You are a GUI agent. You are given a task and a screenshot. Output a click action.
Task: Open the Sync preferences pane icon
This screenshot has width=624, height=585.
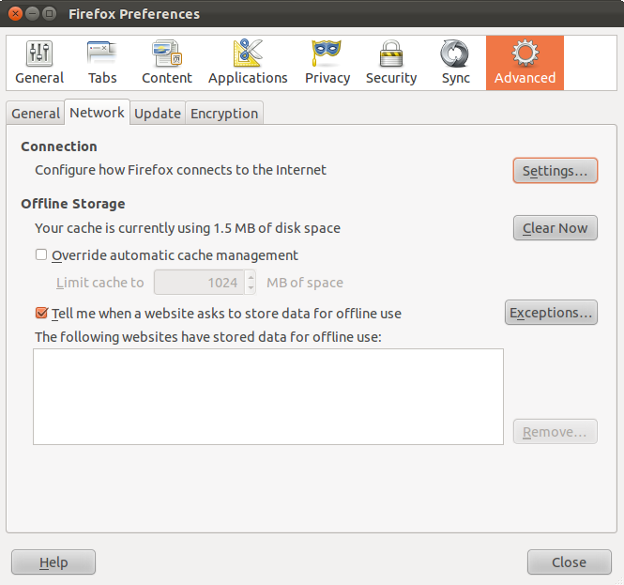click(456, 63)
